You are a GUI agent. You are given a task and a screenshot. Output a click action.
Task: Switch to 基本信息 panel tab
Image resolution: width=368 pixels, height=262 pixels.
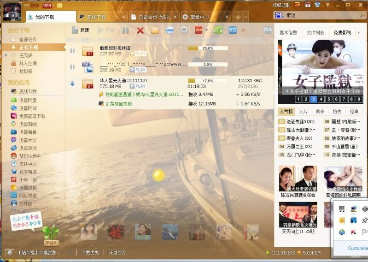tap(288, 33)
